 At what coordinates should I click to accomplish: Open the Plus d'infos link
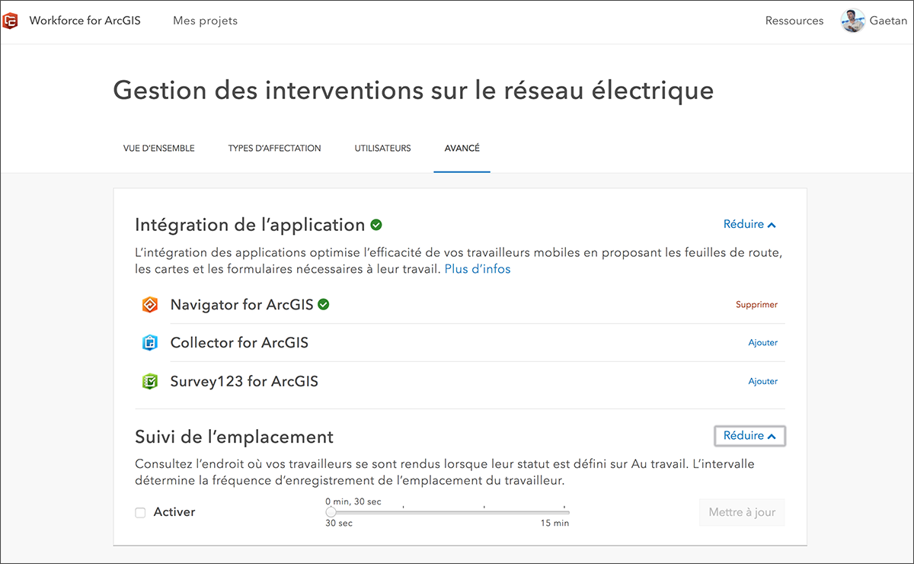[x=478, y=269]
